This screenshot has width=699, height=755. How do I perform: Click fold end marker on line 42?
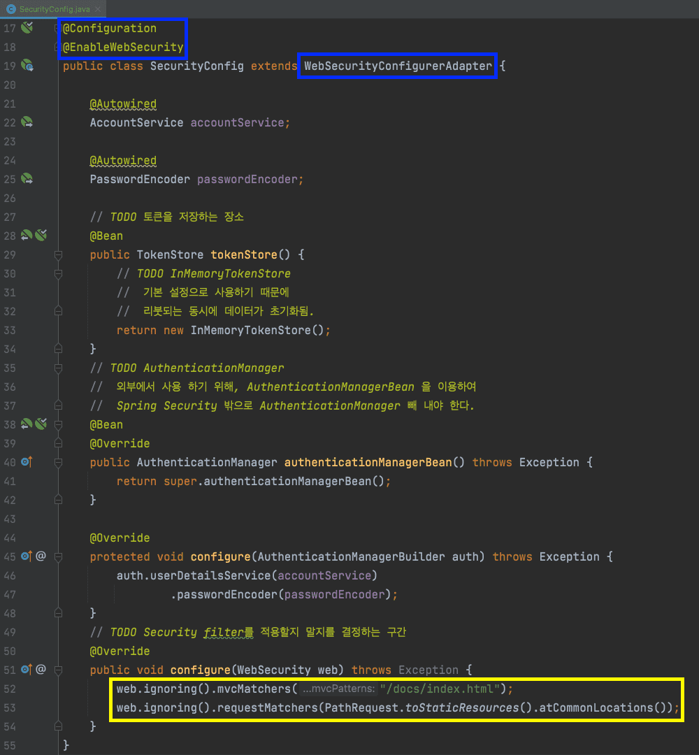tap(58, 500)
